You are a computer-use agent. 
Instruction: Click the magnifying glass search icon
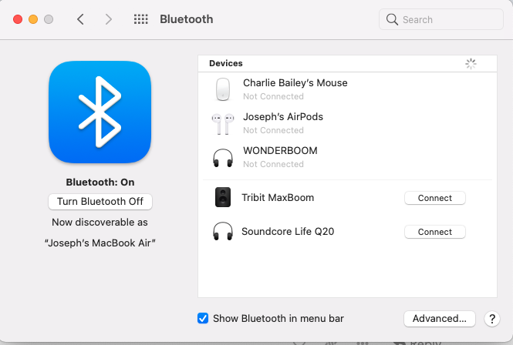pyautogui.click(x=392, y=19)
